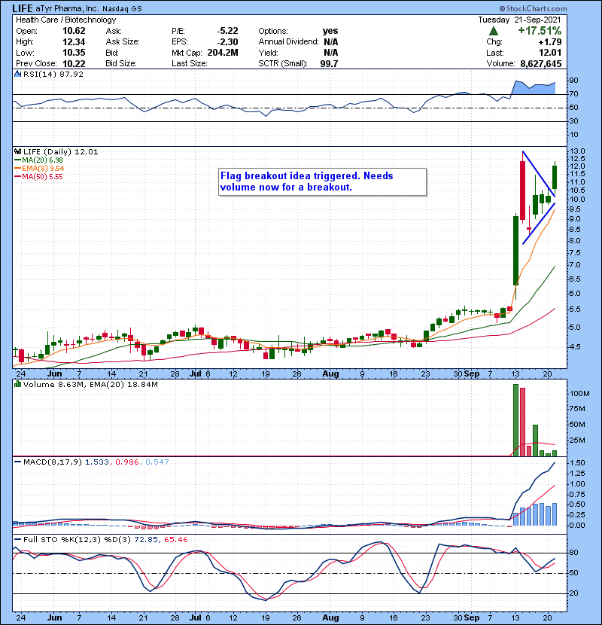Click the RSI indicator icon beside RSI(14)
Viewport: 602px width, 625px height.
coord(18,74)
